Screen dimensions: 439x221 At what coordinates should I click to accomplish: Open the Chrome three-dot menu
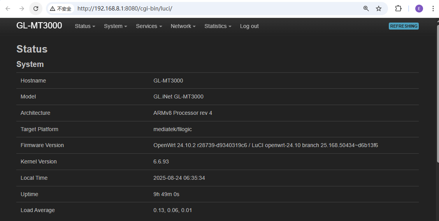(x=433, y=9)
